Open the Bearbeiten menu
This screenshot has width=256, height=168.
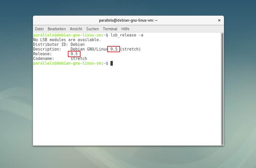(57, 29)
